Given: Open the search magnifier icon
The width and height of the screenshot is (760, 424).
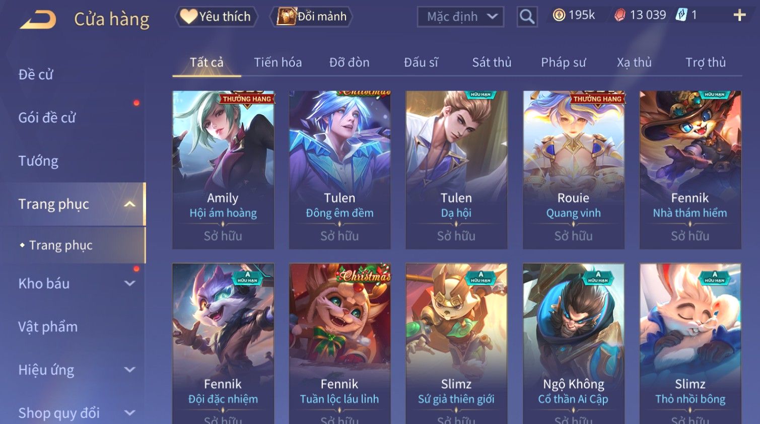Looking at the screenshot, I should pos(527,17).
